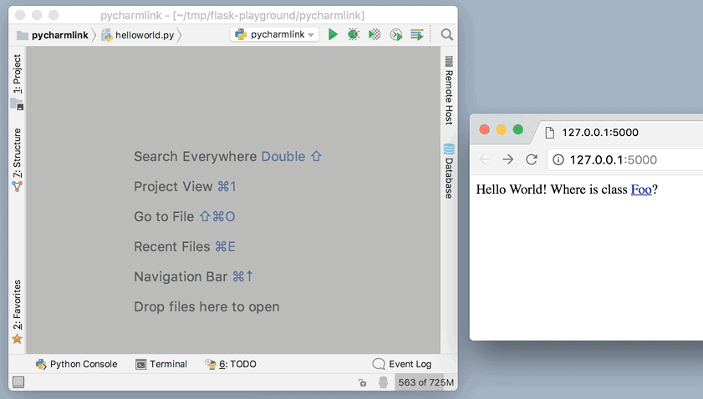The image size is (703, 399).
Task: Open the Database side panel
Action: tap(448, 171)
